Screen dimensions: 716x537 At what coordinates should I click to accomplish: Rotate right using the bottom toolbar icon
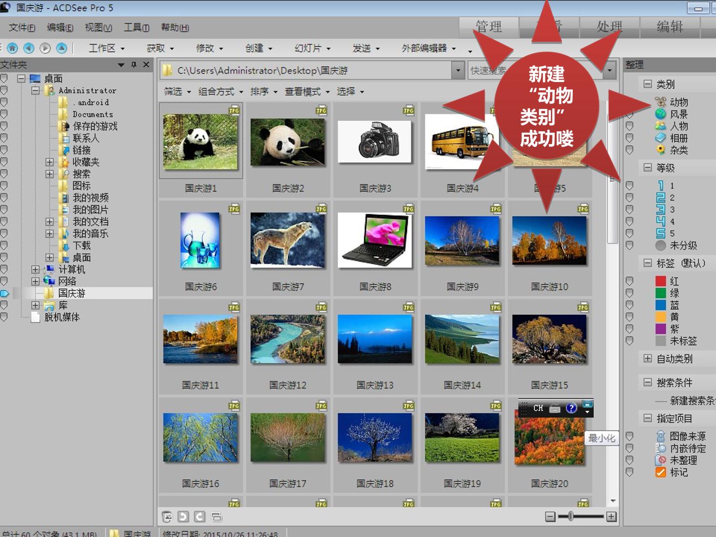pyautogui.click(x=200, y=517)
